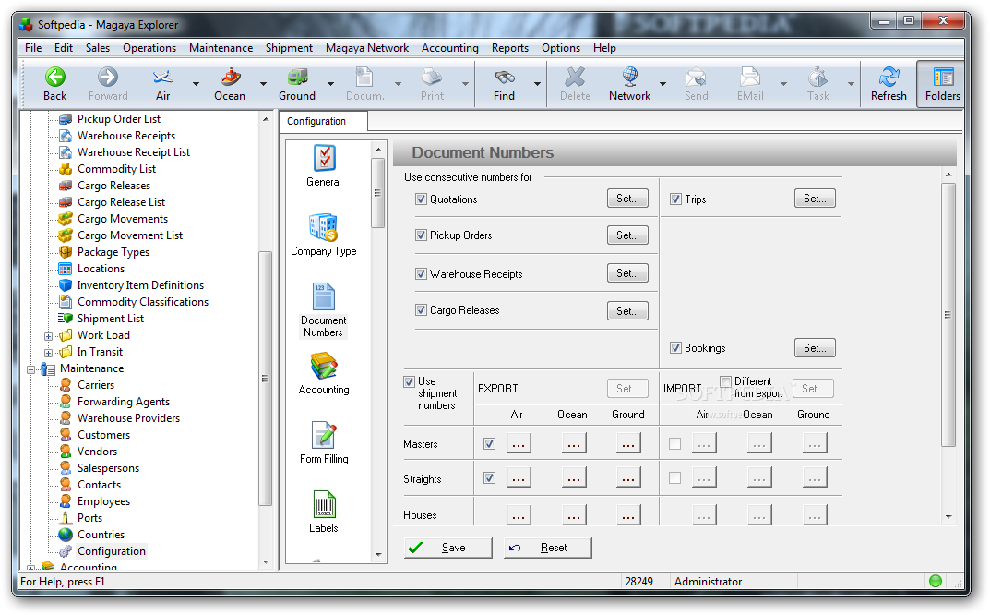The width and height of the screenshot is (990, 615).
Task: Click the Refresh toolbar icon
Action: [x=889, y=78]
